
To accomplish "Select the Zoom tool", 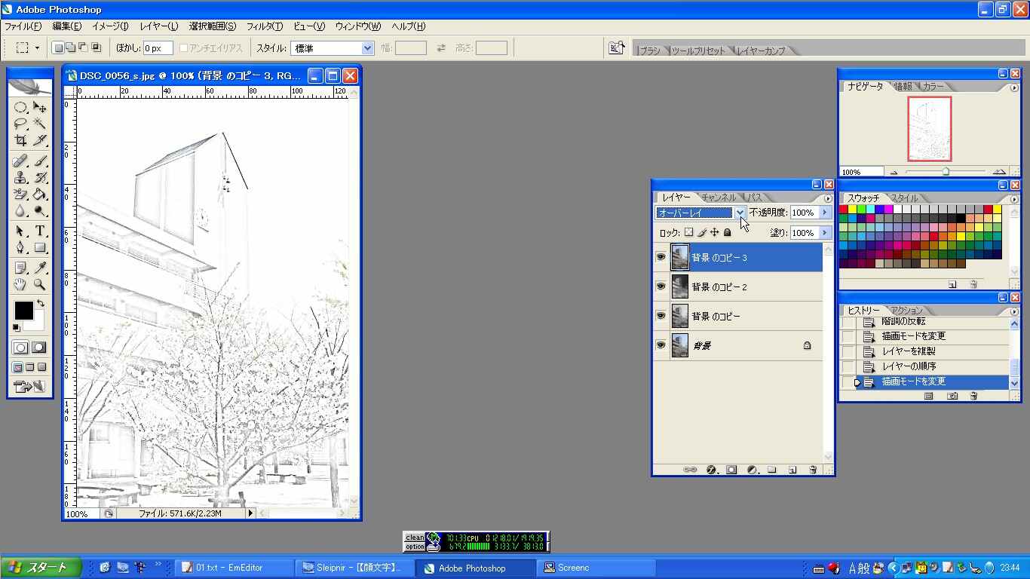I will pyautogui.click(x=40, y=285).
